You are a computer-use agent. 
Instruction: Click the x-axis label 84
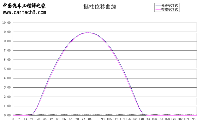(90, 119)
